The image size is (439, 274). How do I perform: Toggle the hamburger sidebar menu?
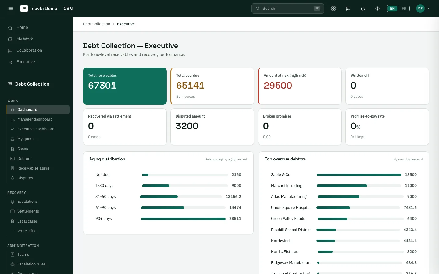(11, 9)
